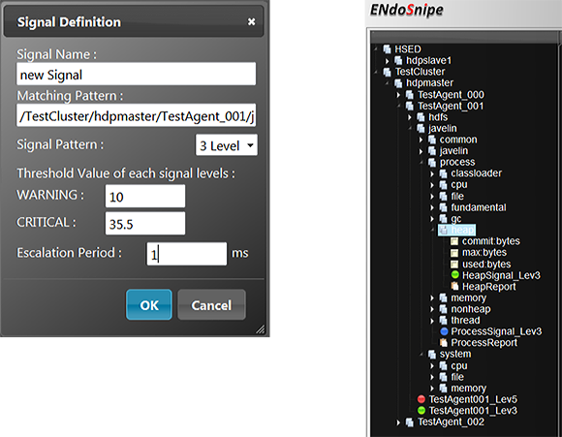The height and width of the screenshot is (437, 562).
Task: Click the TestAgent001_Lev5 red signal icon
Action: click(421, 399)
